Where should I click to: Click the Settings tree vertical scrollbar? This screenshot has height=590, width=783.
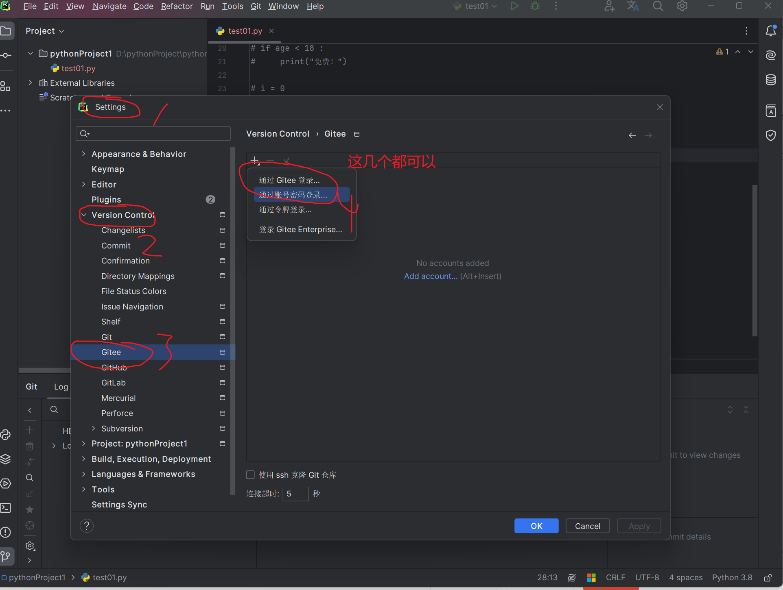(233, 321)
